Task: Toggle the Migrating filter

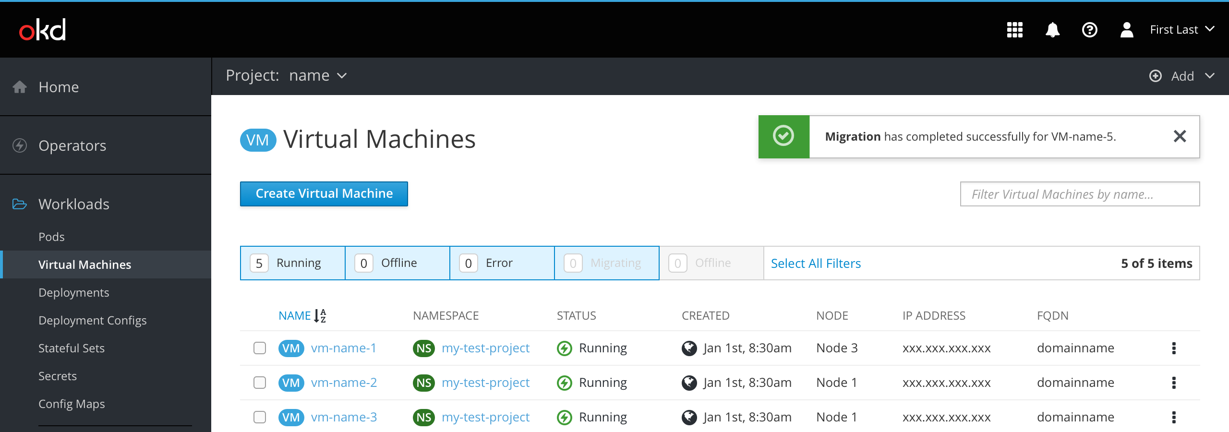Action: coord(607,263)
